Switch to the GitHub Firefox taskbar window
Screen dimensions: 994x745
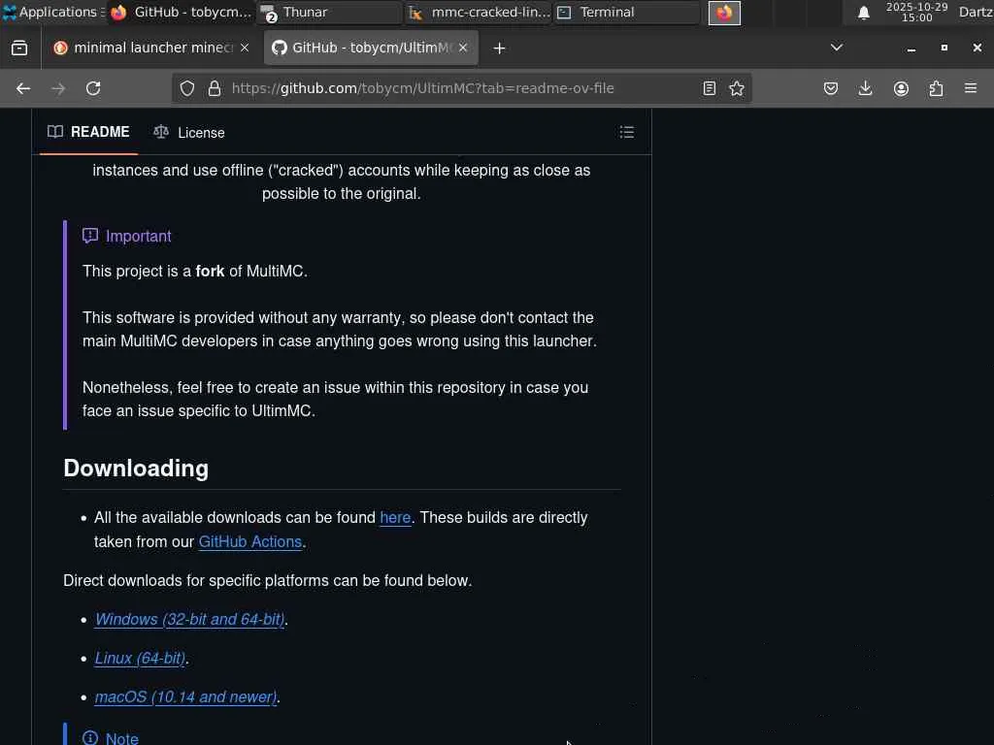(x=182, y=12)
